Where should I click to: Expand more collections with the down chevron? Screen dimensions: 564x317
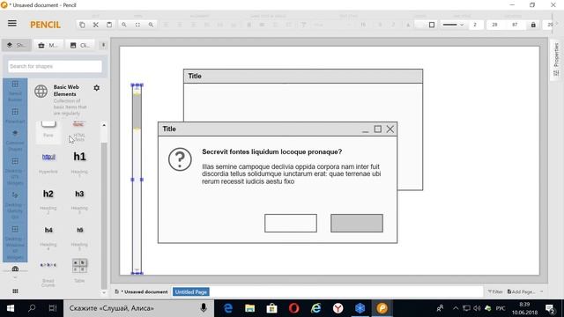click(15, 278)
